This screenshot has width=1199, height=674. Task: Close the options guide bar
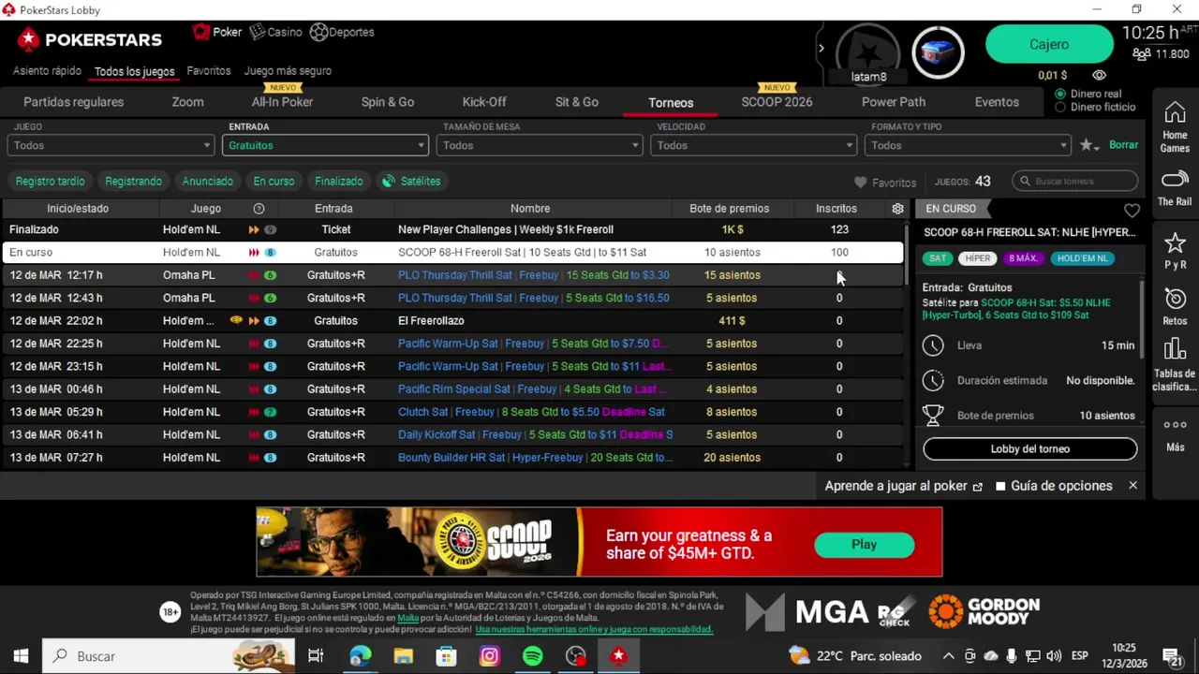coord(1132,485)
